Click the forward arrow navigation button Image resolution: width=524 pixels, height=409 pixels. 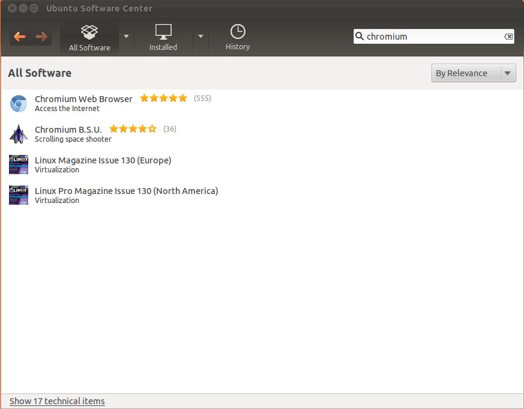[x=41, y=37]
